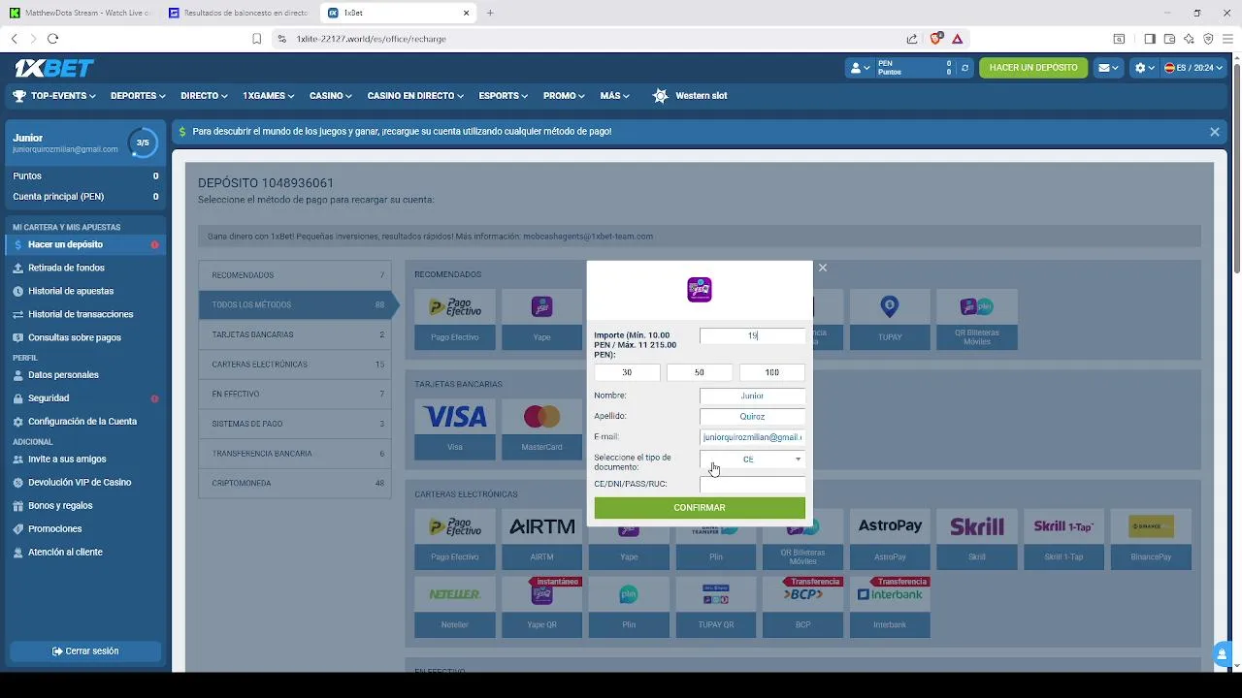Open Historial de apuestas
Image resolution: width=1242 pixels, height=698 pixels.
(x=85, y=291)
